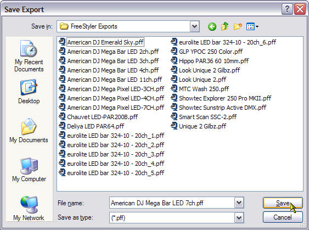This screenshot has height=230, width=309.
Task: Expand the Save as type dropdown
Action: pos(239,218)
